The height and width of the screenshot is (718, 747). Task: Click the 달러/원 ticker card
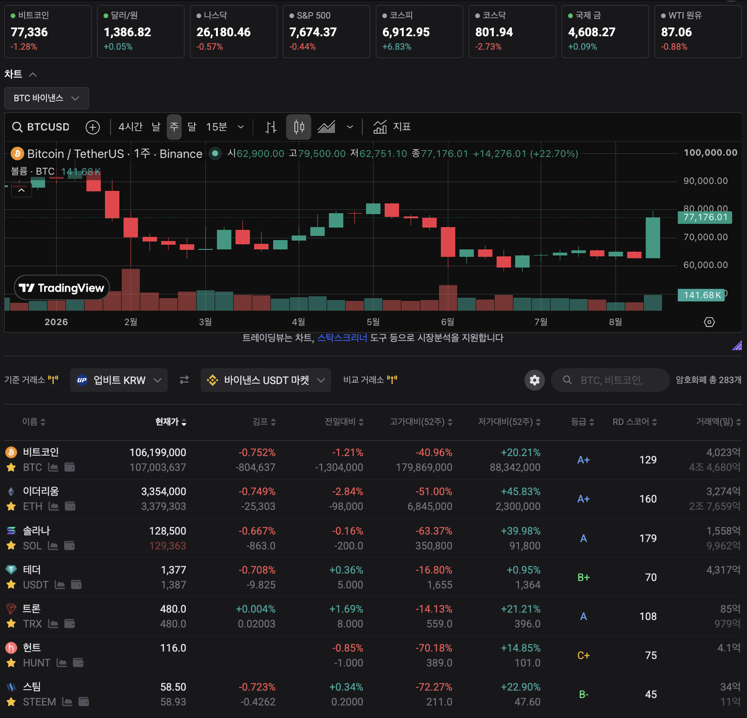pyautogui.click(x=141, y=32)
